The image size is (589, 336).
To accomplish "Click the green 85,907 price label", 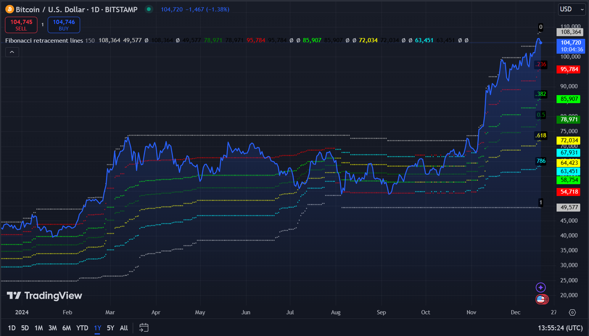I will pos(568,99).
